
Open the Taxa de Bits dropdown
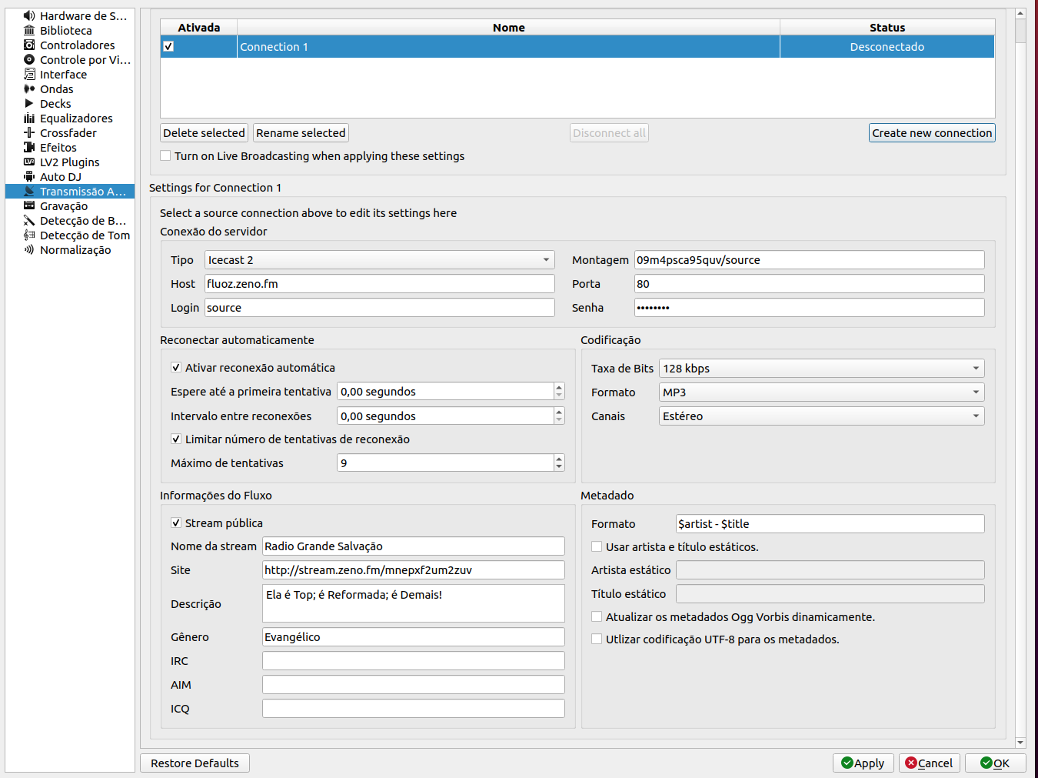click(x=822, y=369)
